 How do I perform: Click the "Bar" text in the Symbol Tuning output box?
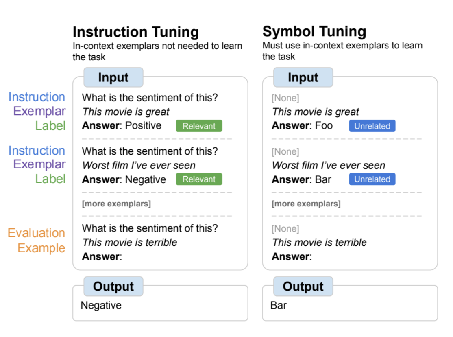pos(279,305)
